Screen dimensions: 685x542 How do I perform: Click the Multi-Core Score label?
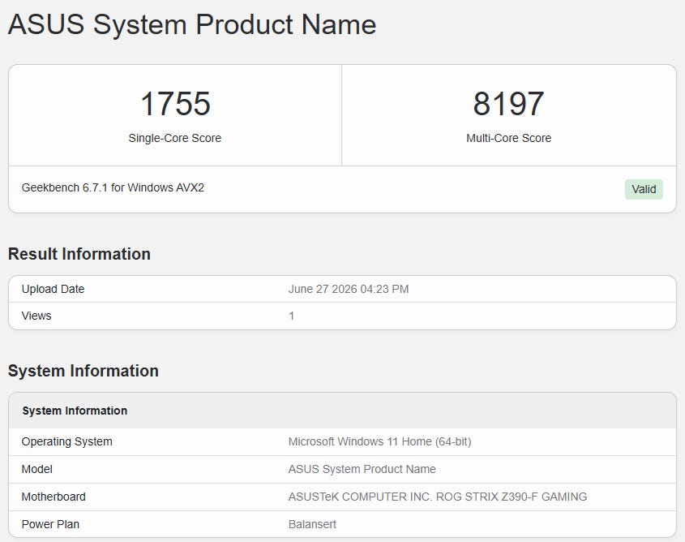click(508, 138)
